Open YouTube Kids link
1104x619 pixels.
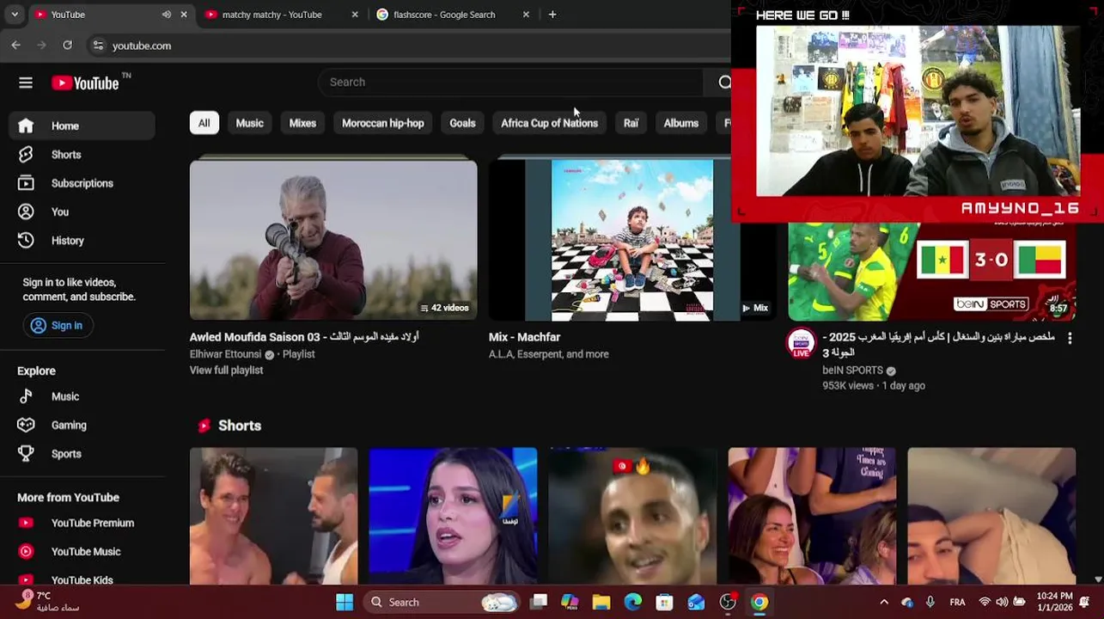pos(82,579)
